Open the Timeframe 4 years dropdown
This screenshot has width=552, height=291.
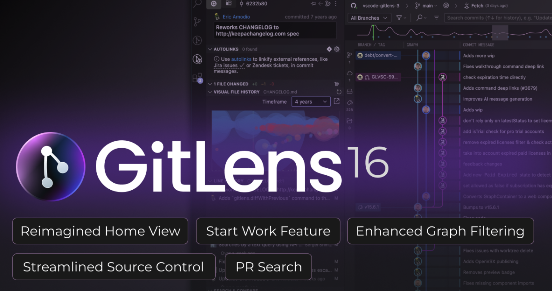pyautogui.click(x=311, y=102)
